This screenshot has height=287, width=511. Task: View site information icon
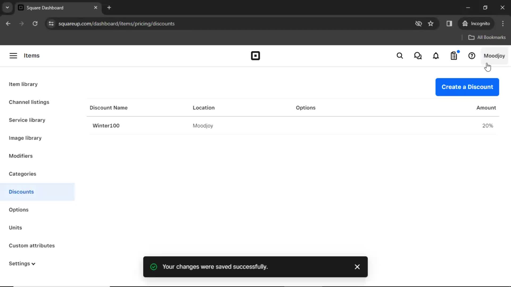tap(51, 24)
